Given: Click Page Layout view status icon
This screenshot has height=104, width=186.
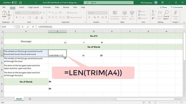Looking at the screenshot, I should pos(149,103).
